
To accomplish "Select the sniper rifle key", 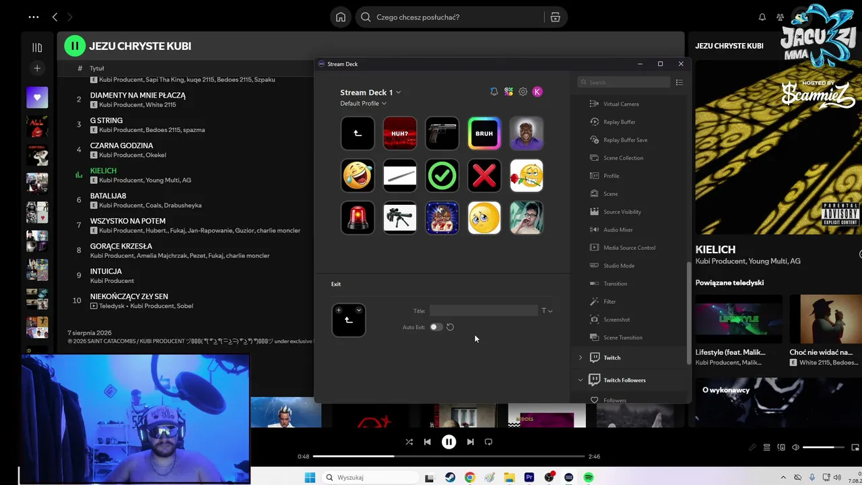I will coord(400,218).
